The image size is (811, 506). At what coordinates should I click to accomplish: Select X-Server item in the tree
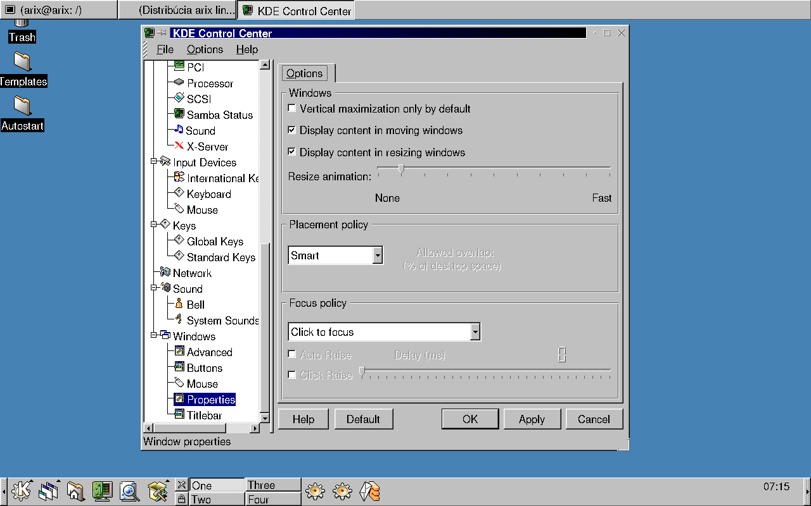tap(207, 147)
